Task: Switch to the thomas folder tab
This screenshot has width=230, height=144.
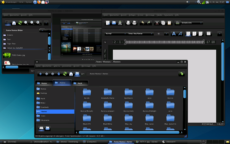Action: [44, 83]
